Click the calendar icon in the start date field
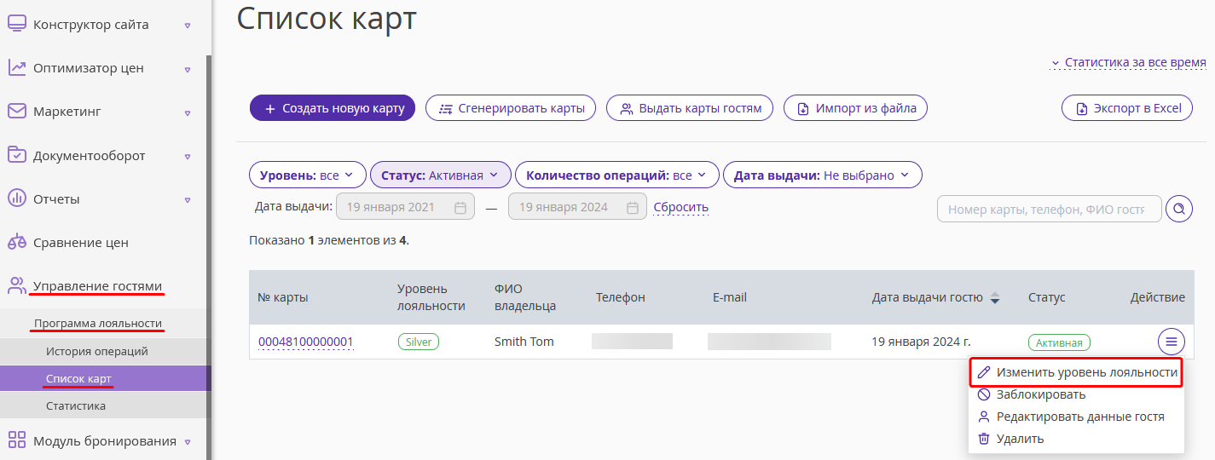This screenshot has width=1215, height=460. (460, 207)
